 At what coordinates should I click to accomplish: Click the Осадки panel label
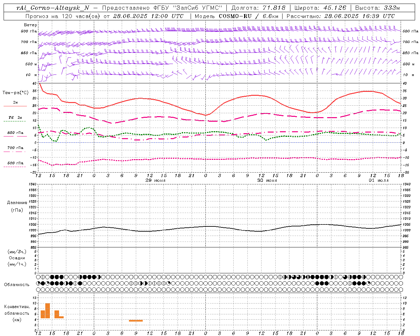coord(17,258)
